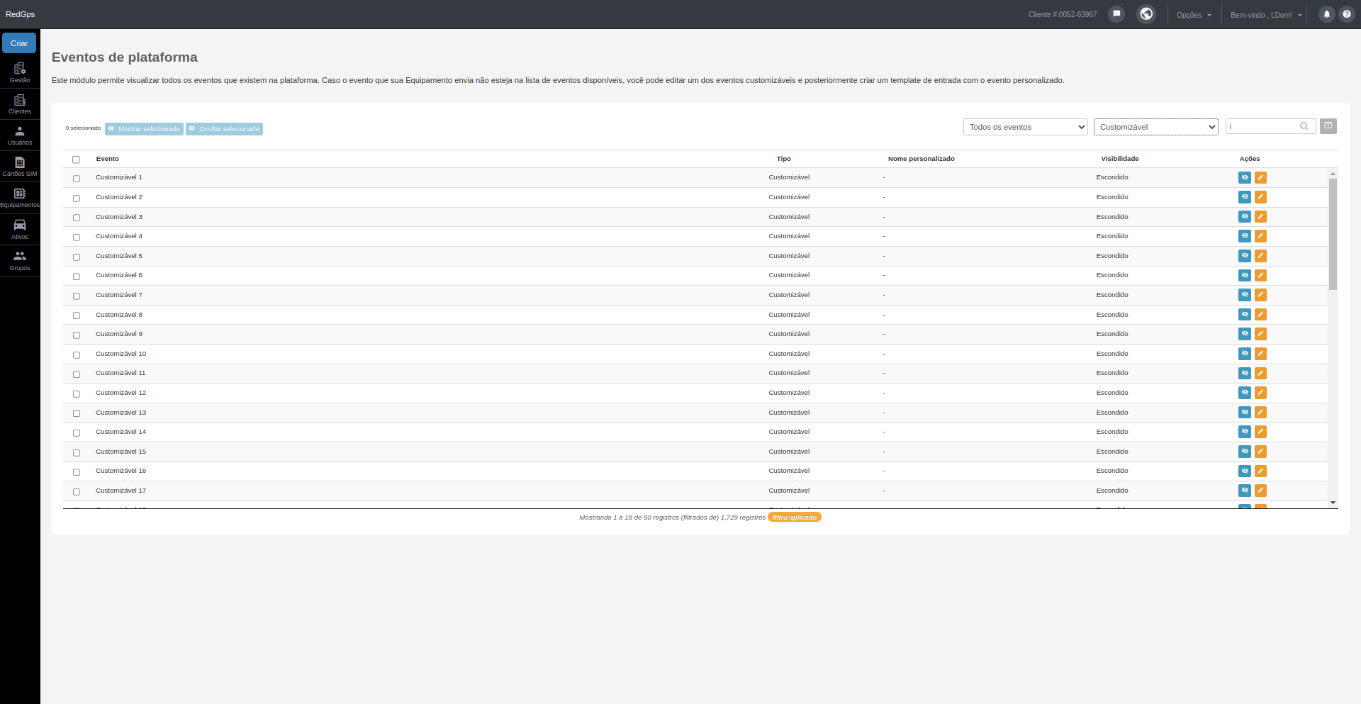
Task: Edit Customizável 10 with its pencil icon
Action: [x=1260, y=354]
